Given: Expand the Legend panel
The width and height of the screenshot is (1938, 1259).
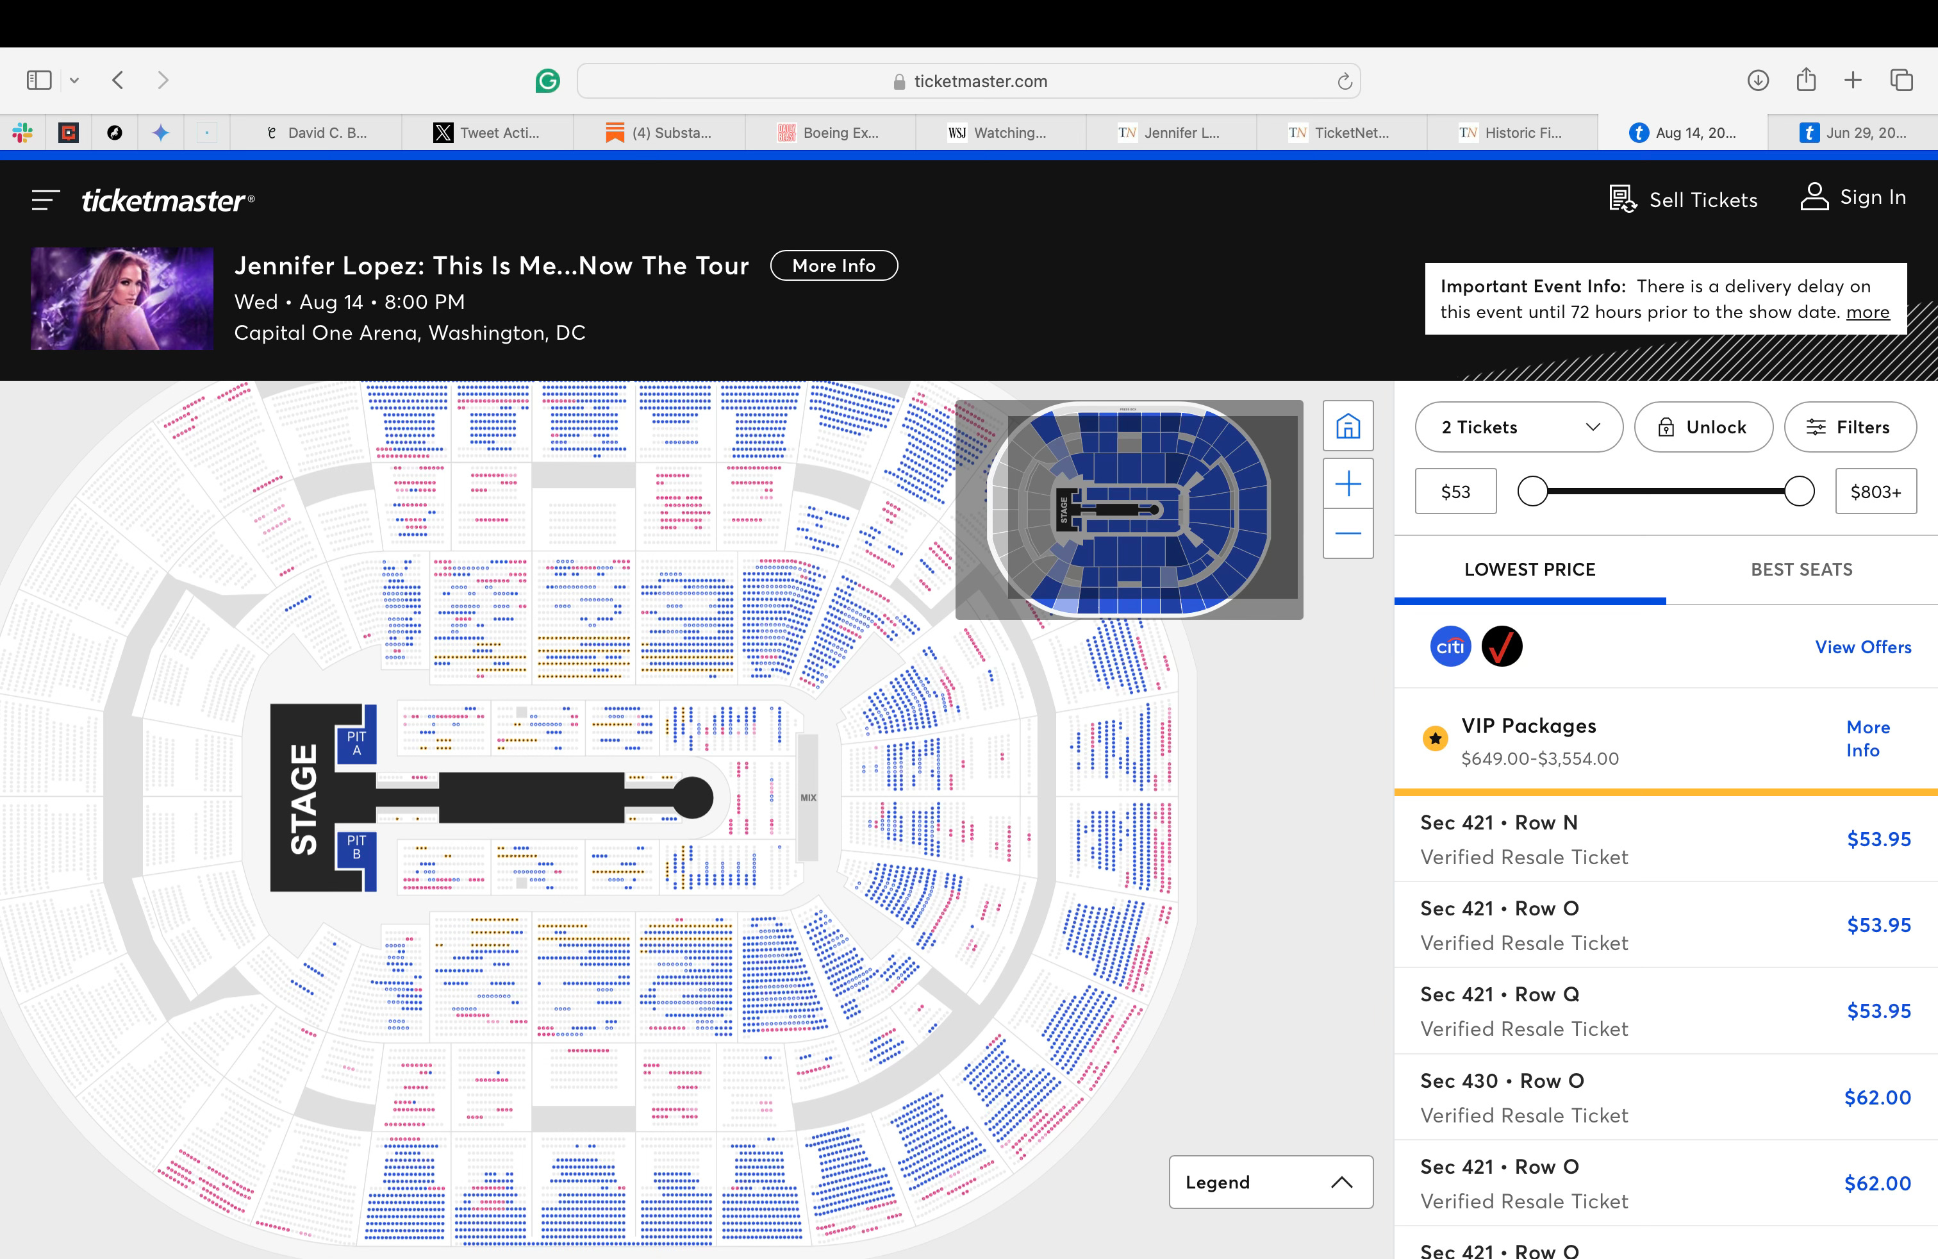Looking at the screenshot, I should point(1270,1181).
